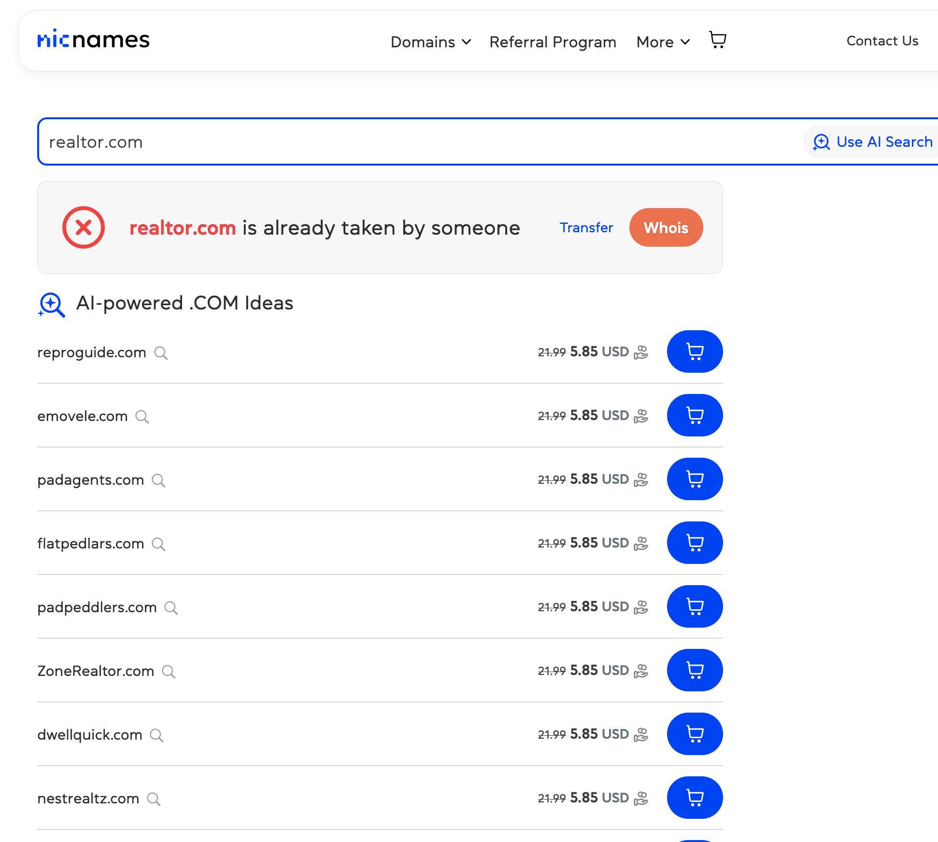Viewport: 938px width, 842px height.
Task: Add ZoneRealtor.com to cart
Action: (x=695, y=670)
